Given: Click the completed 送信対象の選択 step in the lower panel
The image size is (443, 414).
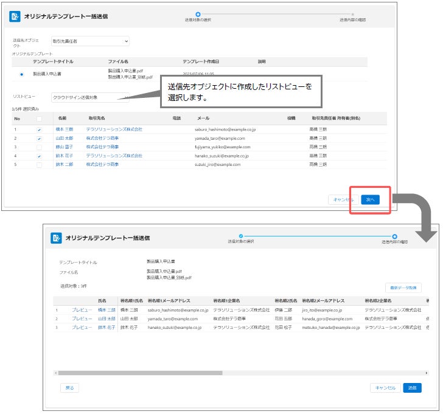Looking at the screenshot, I should (241, 236).
